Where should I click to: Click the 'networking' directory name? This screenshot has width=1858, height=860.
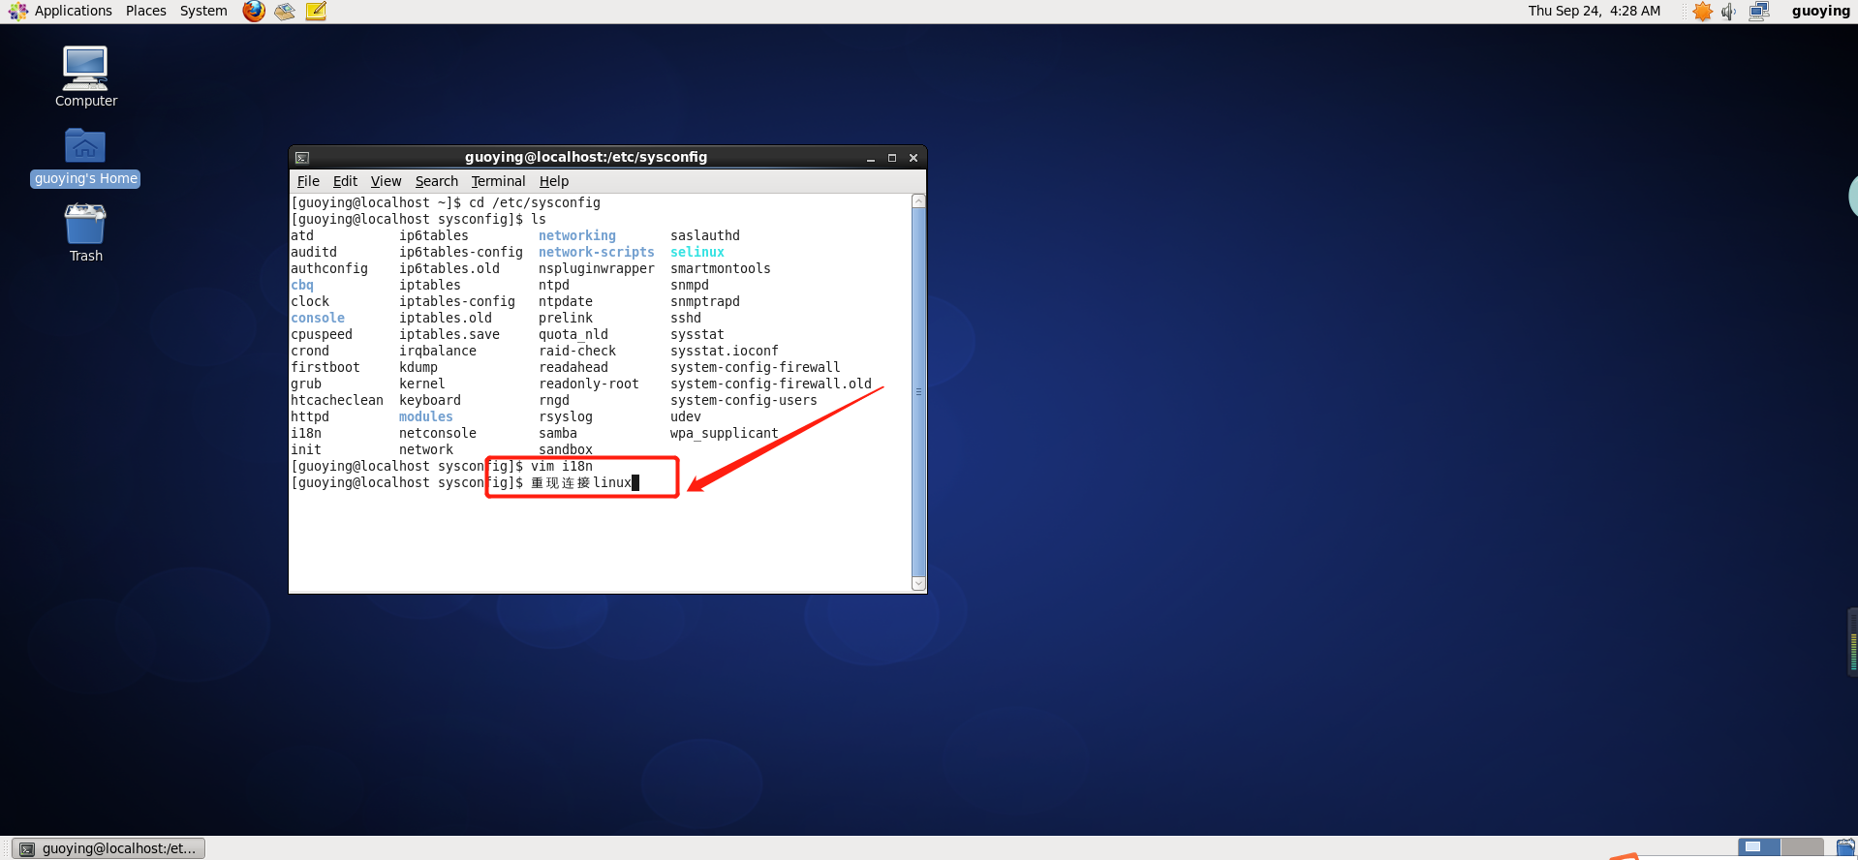pos(576,235)
